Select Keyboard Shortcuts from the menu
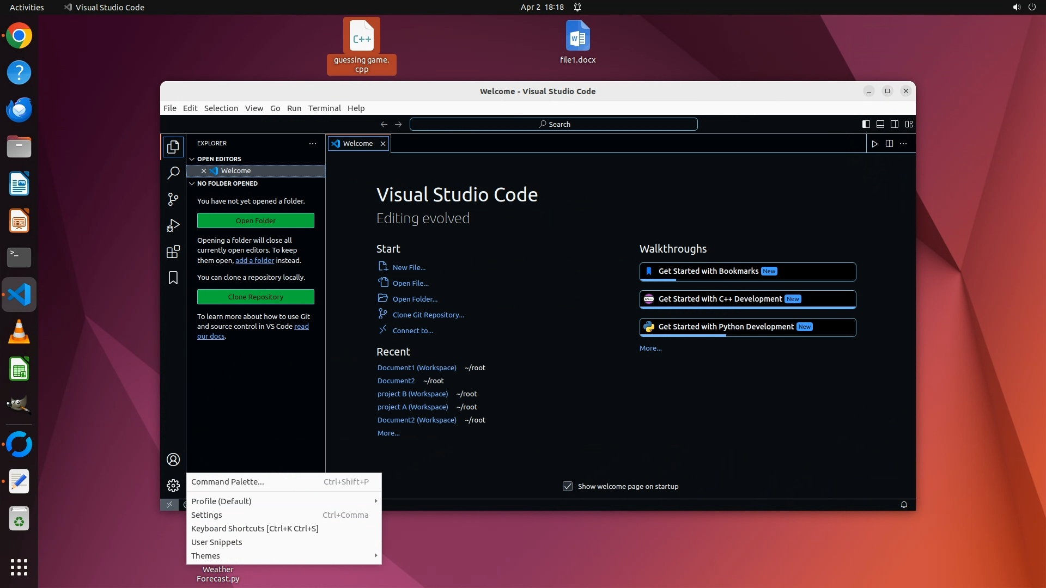 pos(254,528)
